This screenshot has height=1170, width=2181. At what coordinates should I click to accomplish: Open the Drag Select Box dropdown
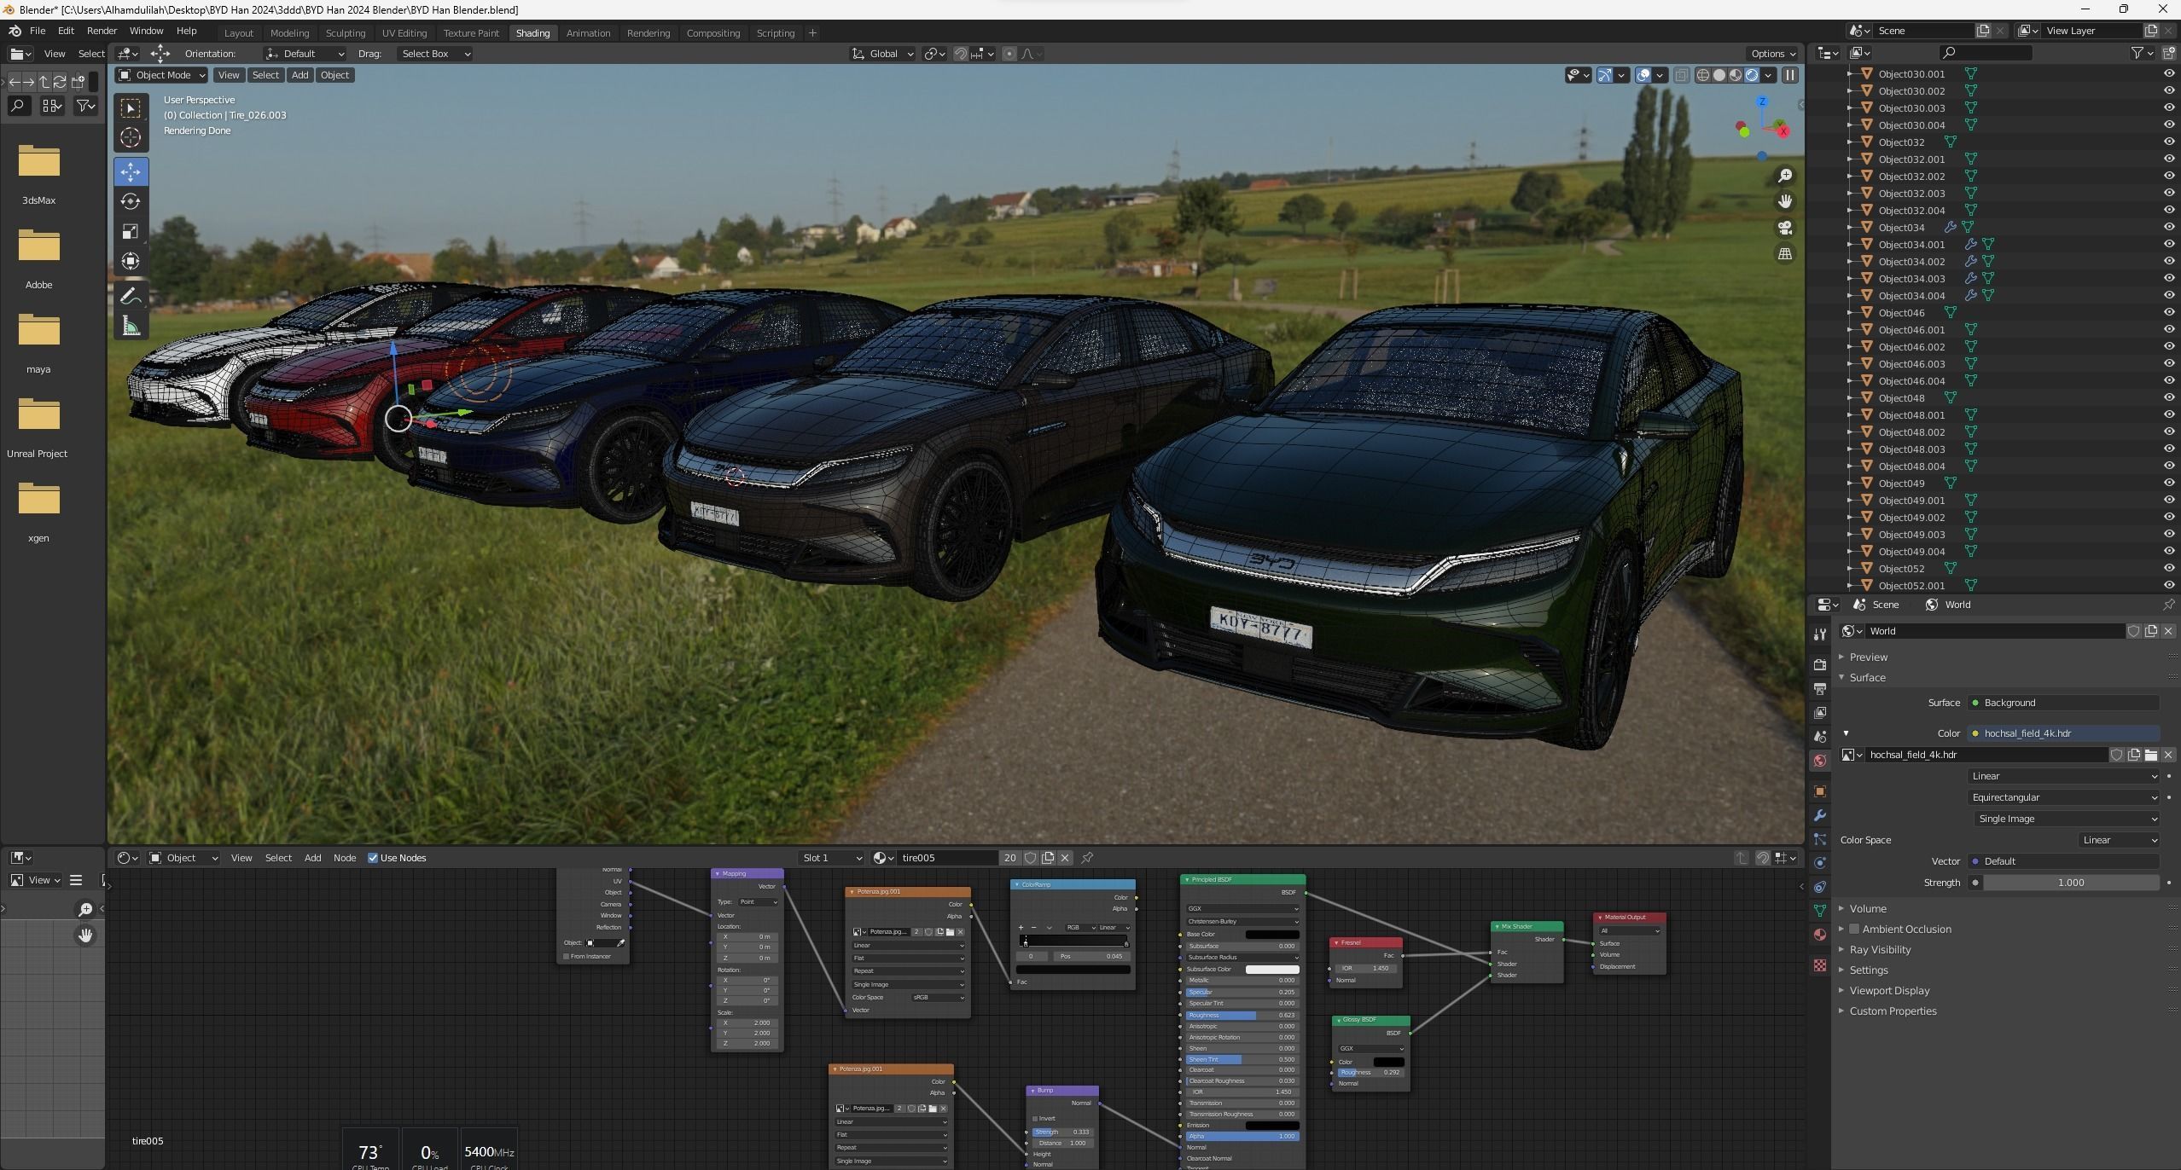434,54
